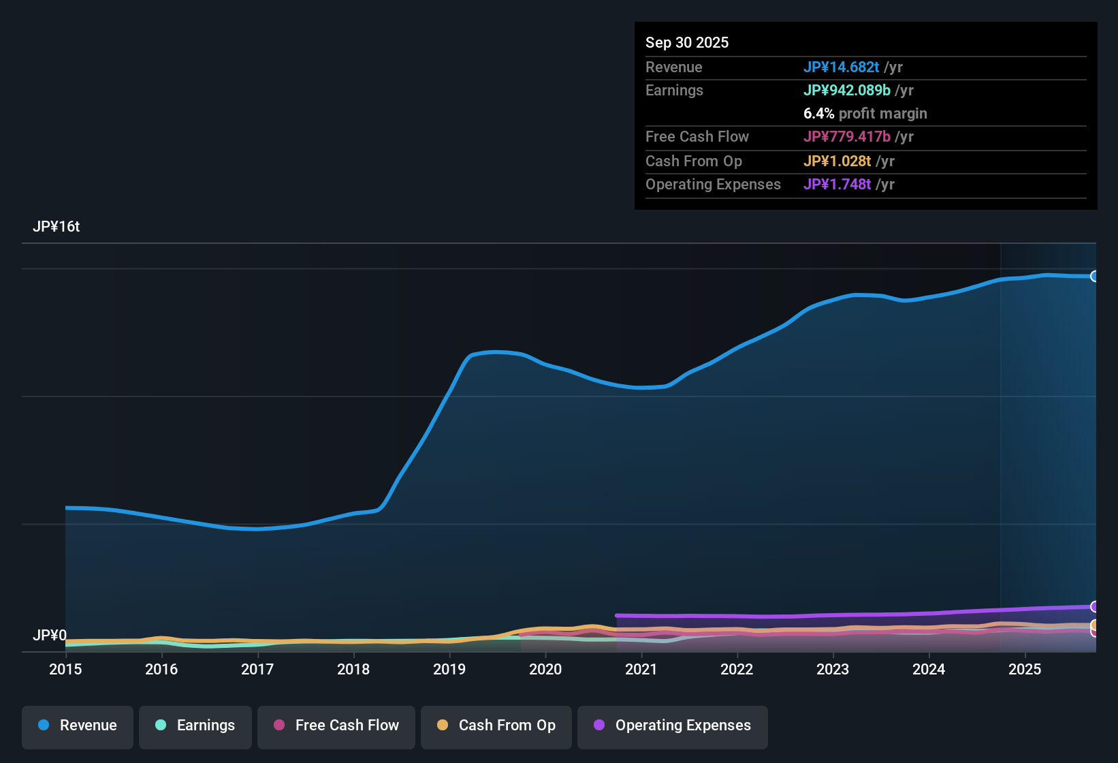This screenshot has height=763, width=1118.
Task: Click the blue Revenue legend dot
Action: [x=44, y=726]
